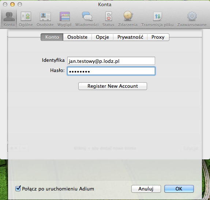Viewport: 210px width, 200px height.
Task: Focus the Identyfikator input field
Action: coord(111,61)
